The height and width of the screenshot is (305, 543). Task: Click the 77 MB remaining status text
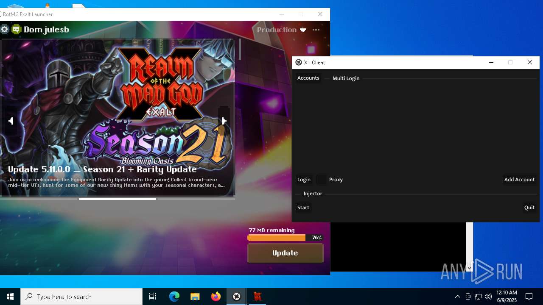(x=271, y=230)
